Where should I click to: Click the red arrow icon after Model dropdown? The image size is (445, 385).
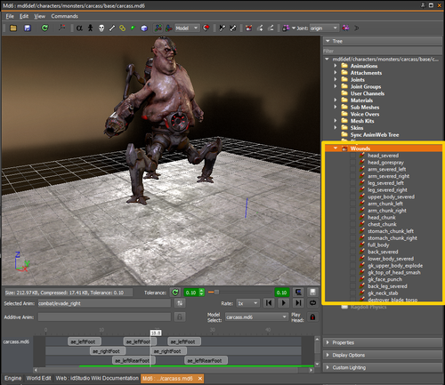(x=206, y=28)
